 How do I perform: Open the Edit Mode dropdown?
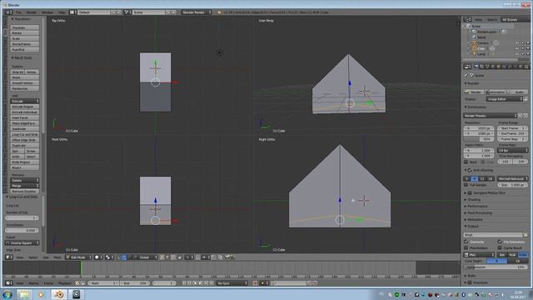pos(78,257)
